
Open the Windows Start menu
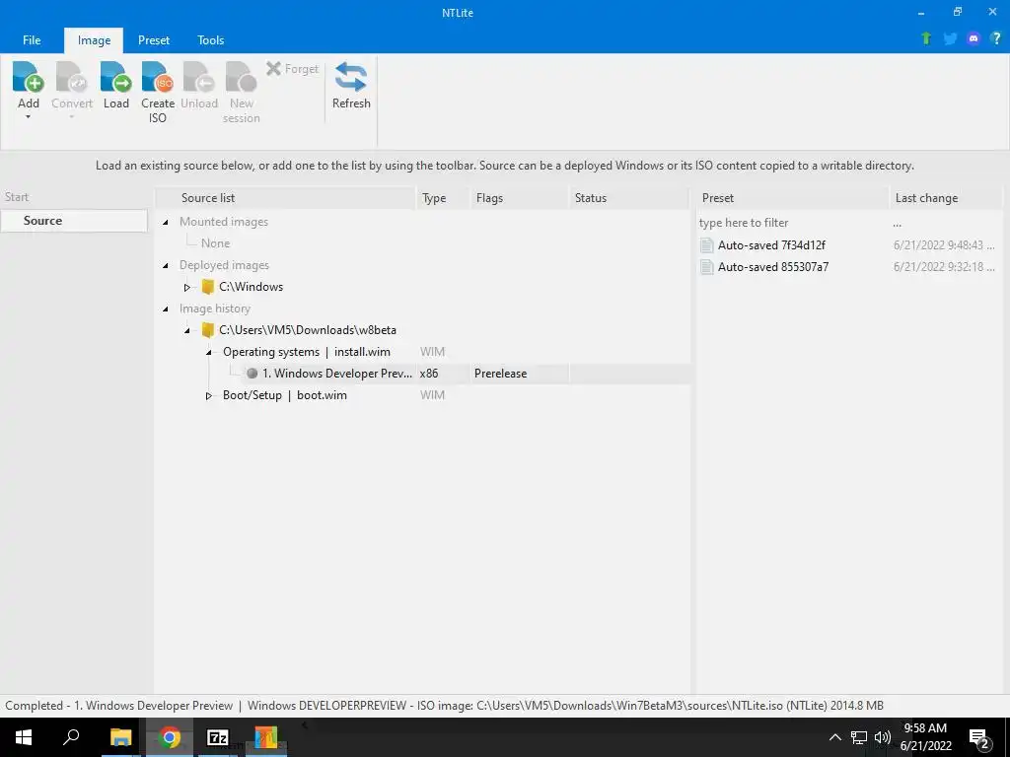(24, 737)
